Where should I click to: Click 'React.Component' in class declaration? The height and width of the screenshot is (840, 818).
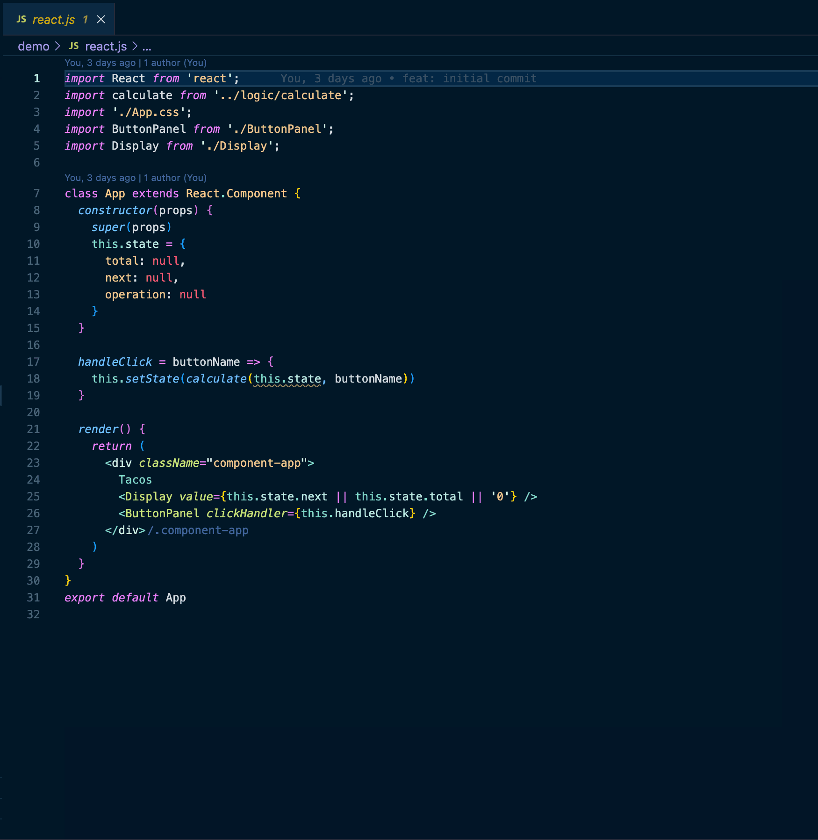click(237, 194)
